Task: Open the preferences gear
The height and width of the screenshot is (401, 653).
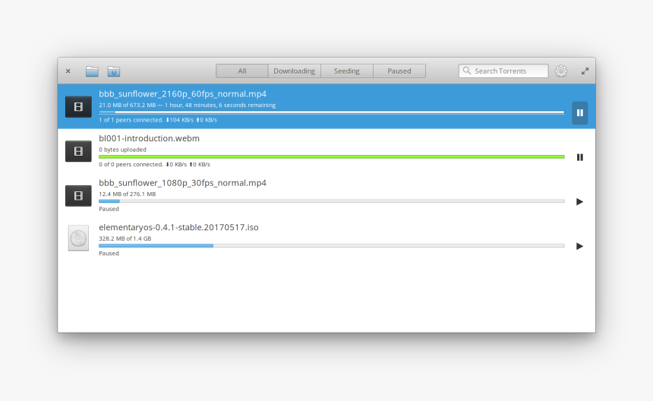Action: (x=561, y=71)
